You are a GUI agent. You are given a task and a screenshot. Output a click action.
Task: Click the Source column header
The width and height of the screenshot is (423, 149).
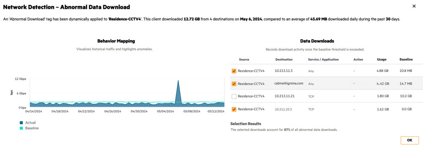[244, 59]
